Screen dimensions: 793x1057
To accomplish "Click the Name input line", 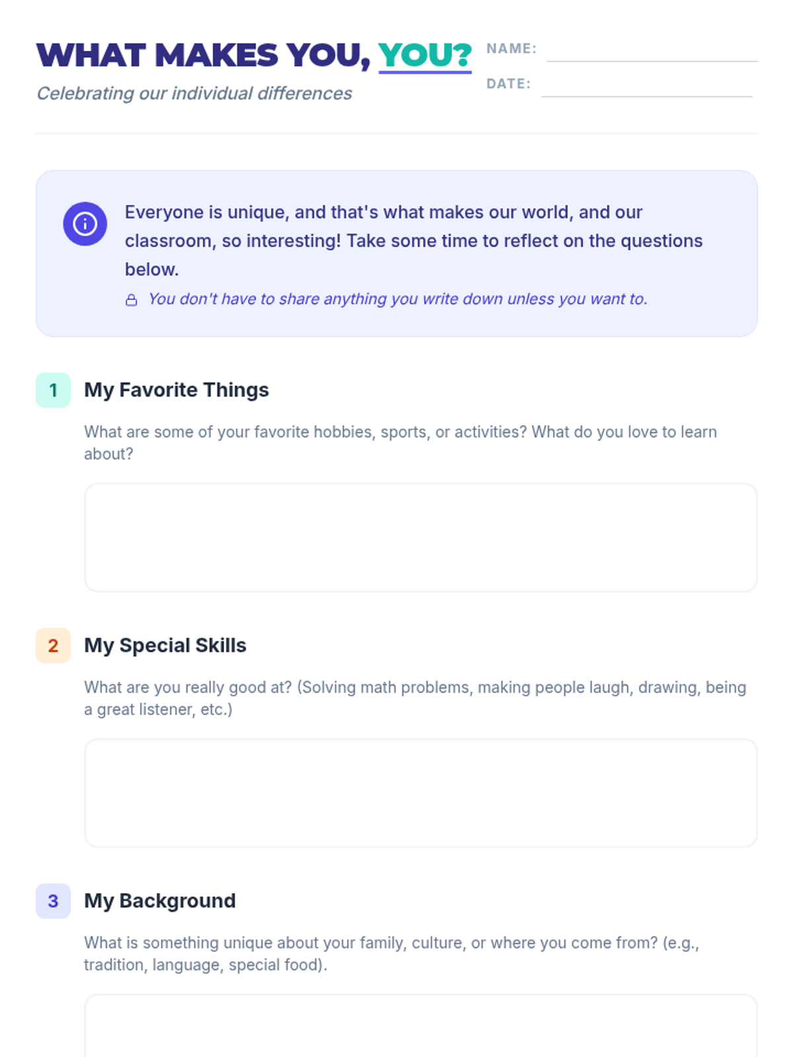I will (x=652, y=52).
